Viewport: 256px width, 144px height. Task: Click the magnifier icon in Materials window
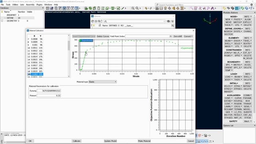pos(99,21)
